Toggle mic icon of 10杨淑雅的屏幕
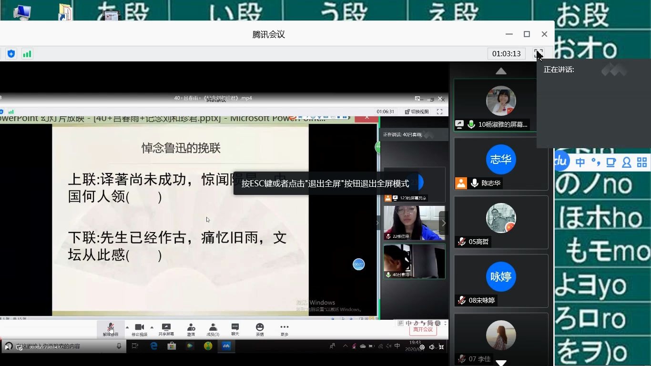This screenshot has width=651, height=366. tap(471, 124)
